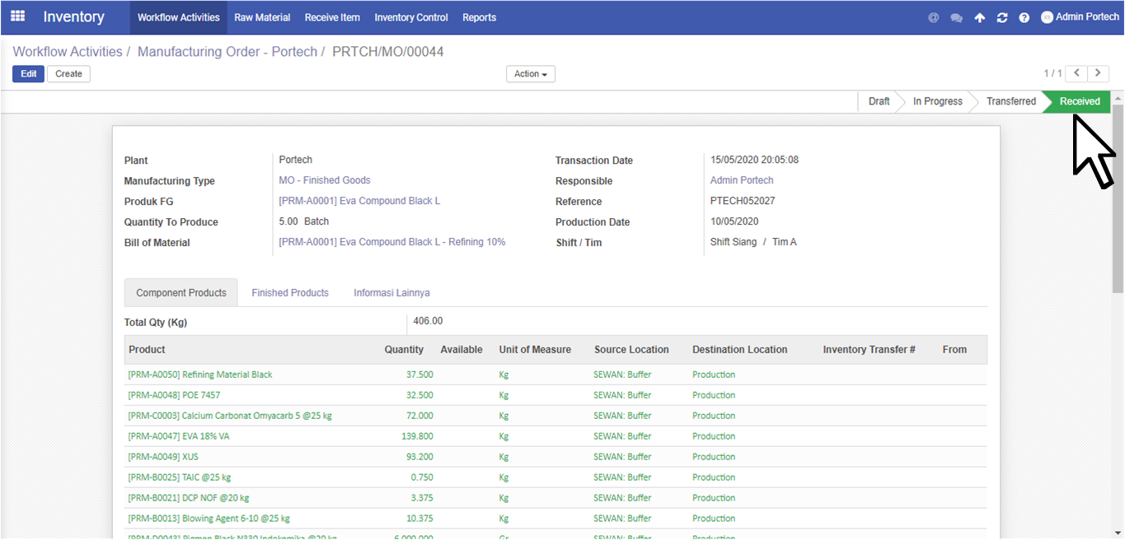Switch to the Finished Products tab
Image resolution: width=1125 pixels, height=540 pixels.
pyautogui.click(x=290, y=293)
